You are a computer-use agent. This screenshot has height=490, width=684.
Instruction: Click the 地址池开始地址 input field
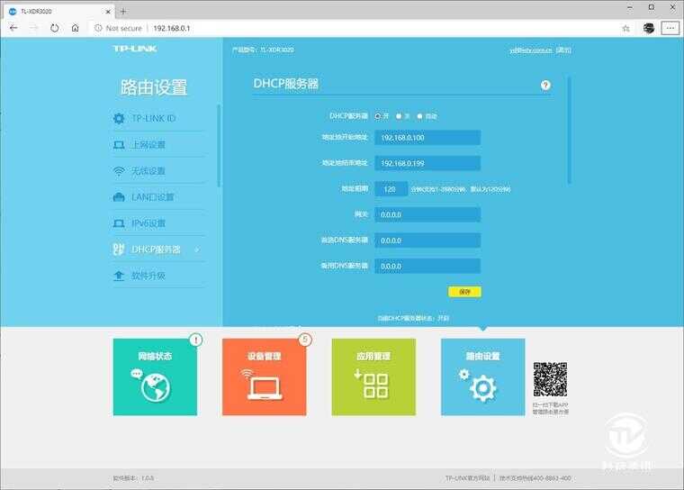(427, 138)
